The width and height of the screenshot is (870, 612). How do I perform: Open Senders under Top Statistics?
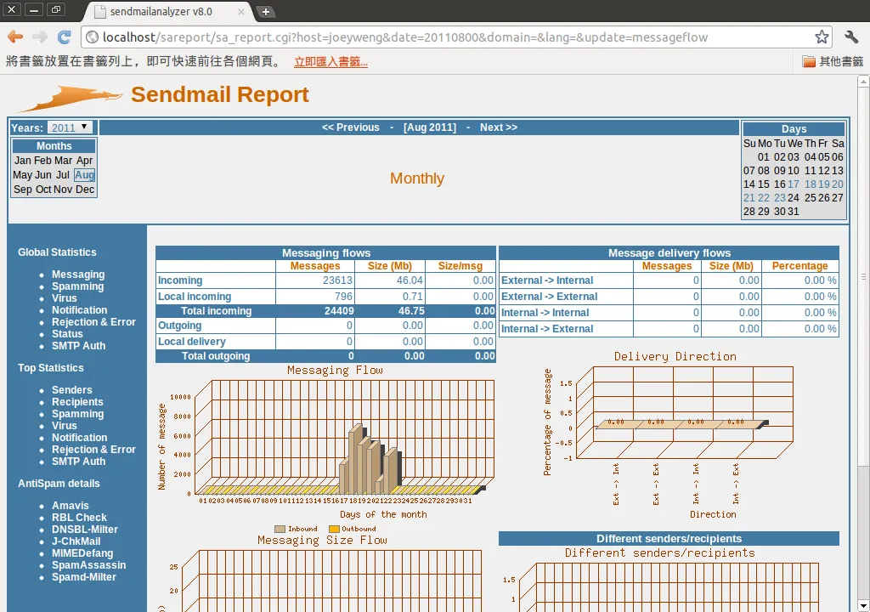(72, 390)
